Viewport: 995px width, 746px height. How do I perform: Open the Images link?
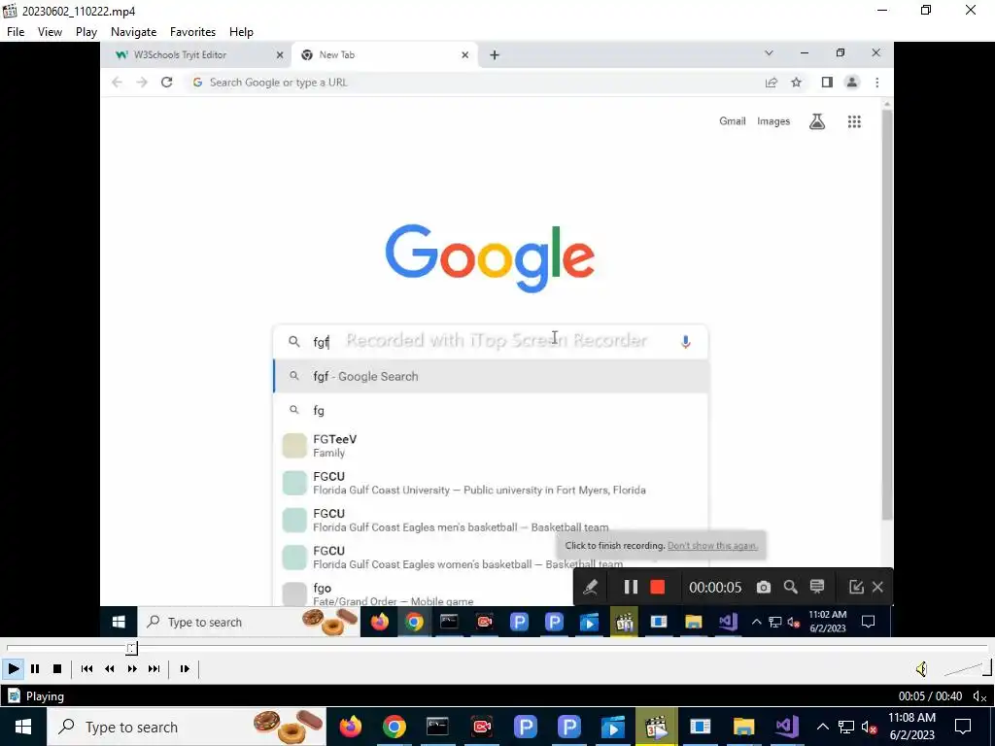(x=772, y=121)
